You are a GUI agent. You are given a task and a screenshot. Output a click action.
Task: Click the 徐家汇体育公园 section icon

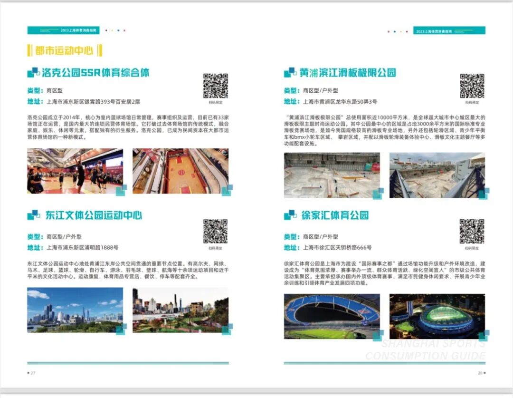[290, 214]
